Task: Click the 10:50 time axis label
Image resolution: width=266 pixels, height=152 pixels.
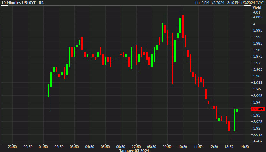Action: (x=183, y=147)
